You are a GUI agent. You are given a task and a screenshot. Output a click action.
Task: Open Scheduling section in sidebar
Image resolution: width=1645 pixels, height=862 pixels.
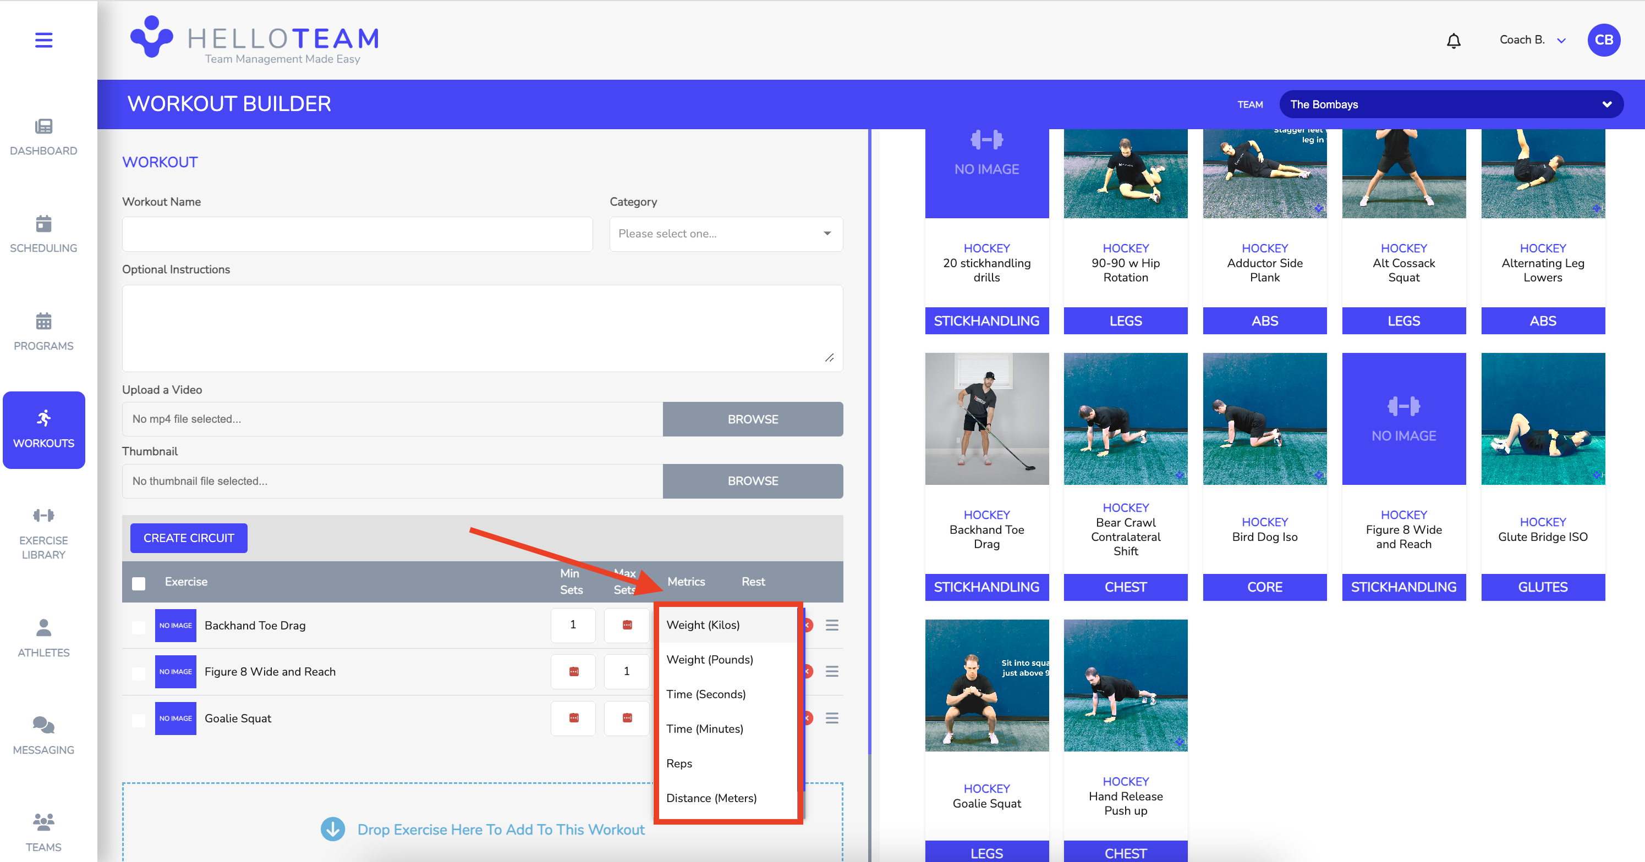[x=43, y=234]
